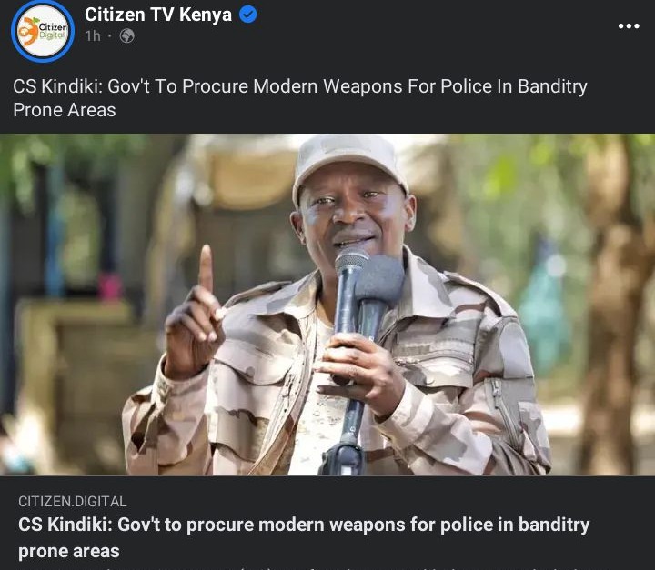Tap the beige cap in the photo
655x570 pixels.
pos(349,165)
